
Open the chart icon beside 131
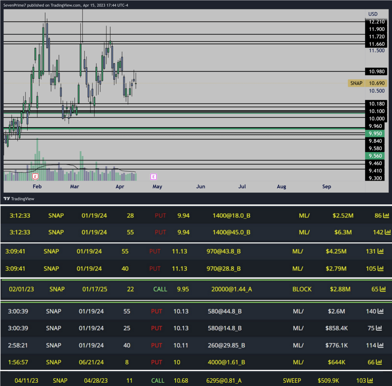(381, 251)
